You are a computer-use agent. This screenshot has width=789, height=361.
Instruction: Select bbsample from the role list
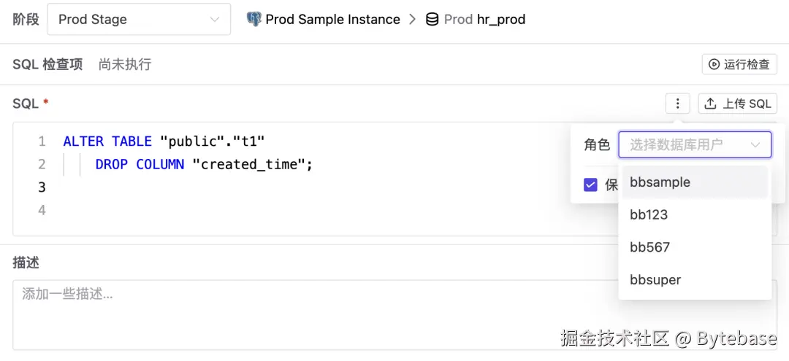coord(660,182)
